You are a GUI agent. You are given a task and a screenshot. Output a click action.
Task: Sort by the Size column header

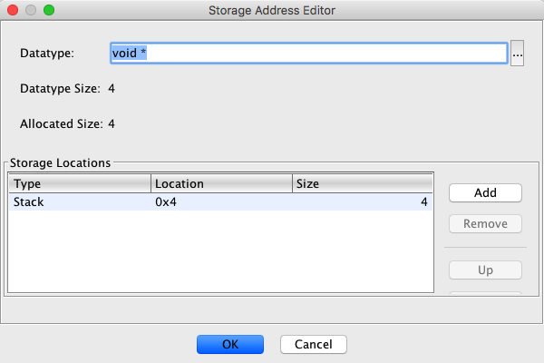(364, 183)
